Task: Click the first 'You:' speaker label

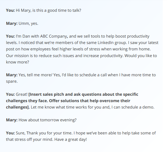Action: pos(10,10)
